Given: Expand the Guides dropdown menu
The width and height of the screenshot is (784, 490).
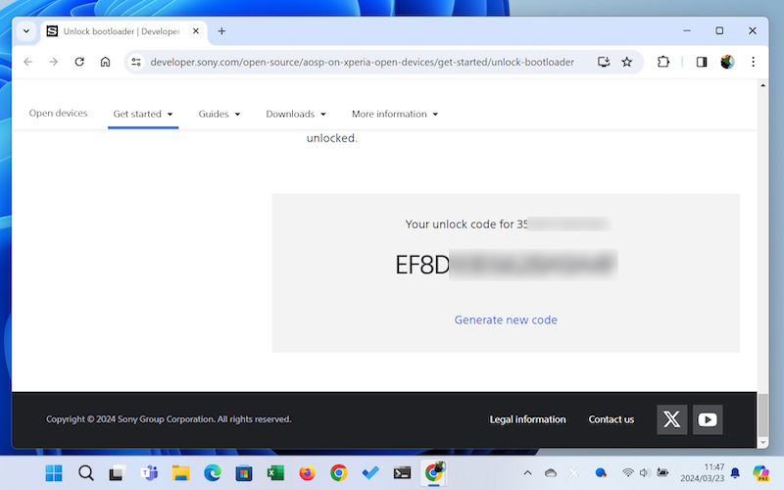Looking at the screenshot, I should (219, 114).
